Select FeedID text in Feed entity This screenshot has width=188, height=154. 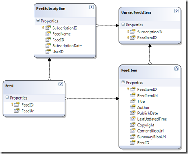pyautogui.click(x=27, y=105)
